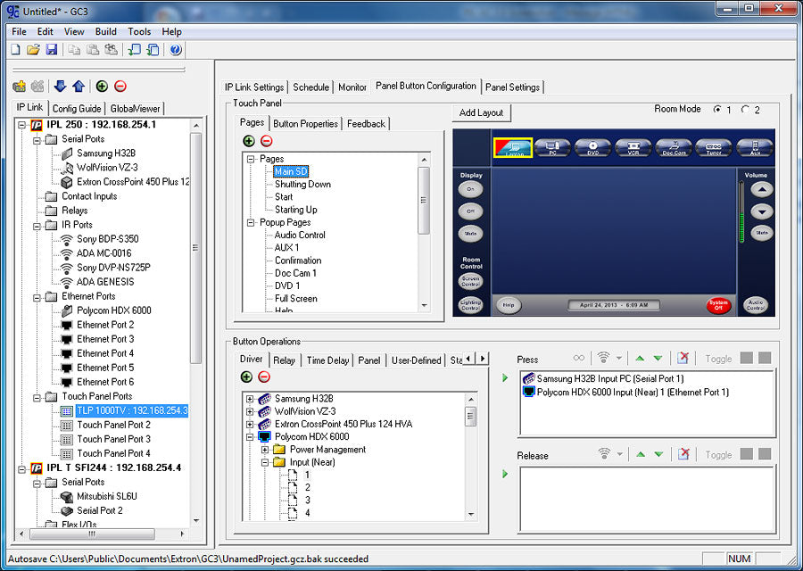
Task: Save the project with floppy icon
Action: point(51,49)
